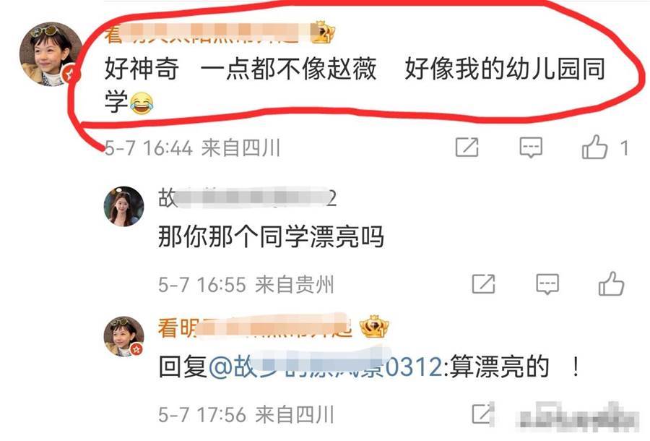Share the comment from 贵州
650x441 pixels.
pos(484,284)
